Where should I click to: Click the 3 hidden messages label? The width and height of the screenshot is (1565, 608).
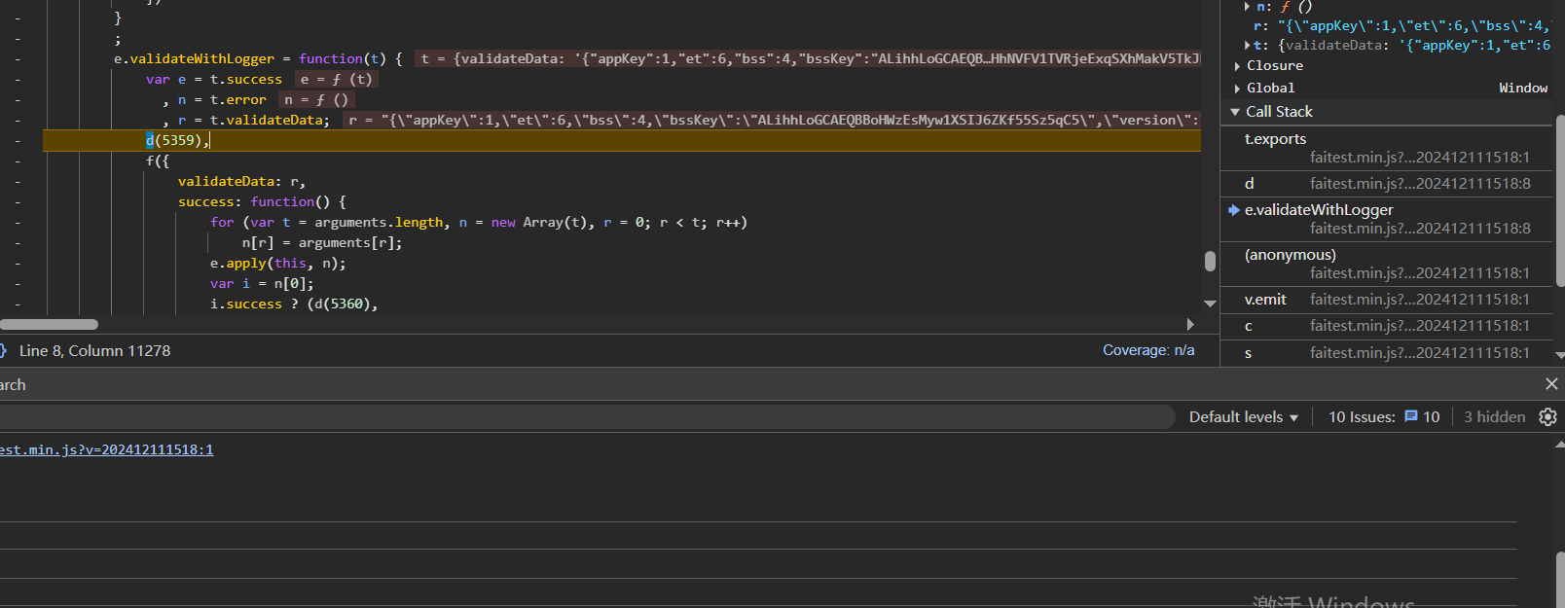pos(1494,417)
